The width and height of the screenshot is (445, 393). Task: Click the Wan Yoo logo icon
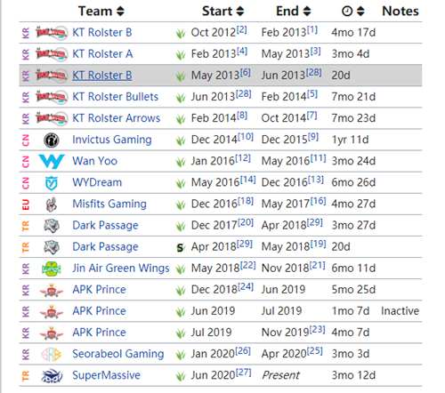(x=52, y=161)
